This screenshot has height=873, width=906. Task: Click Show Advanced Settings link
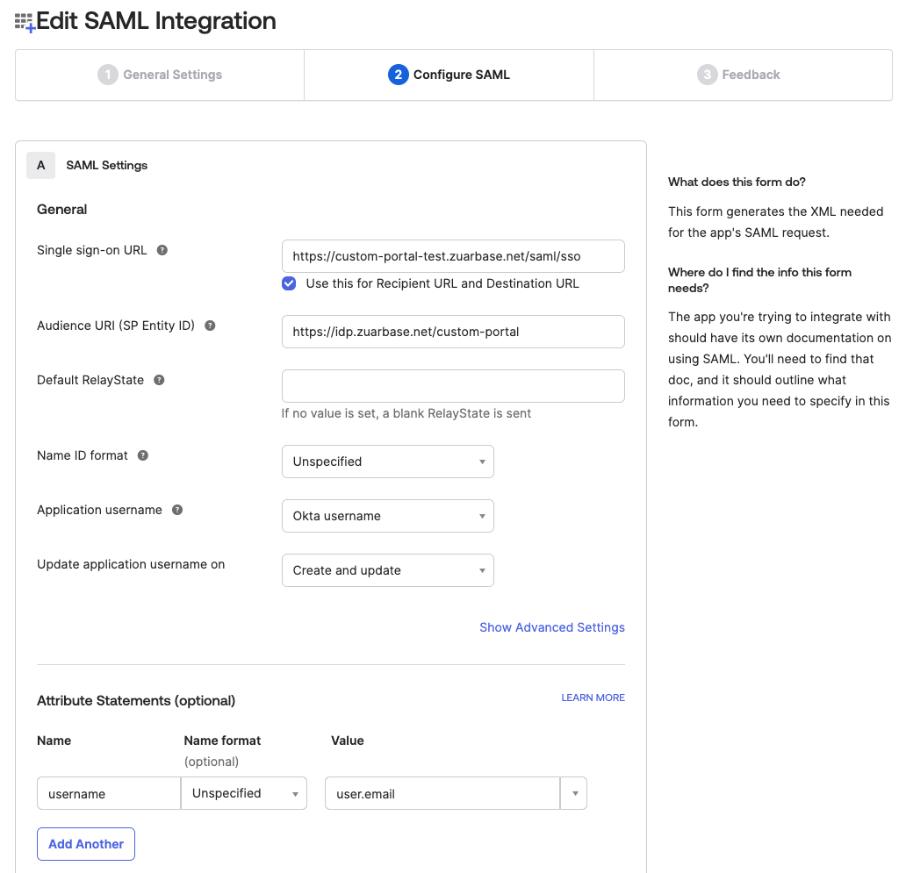tap(552, 627)
